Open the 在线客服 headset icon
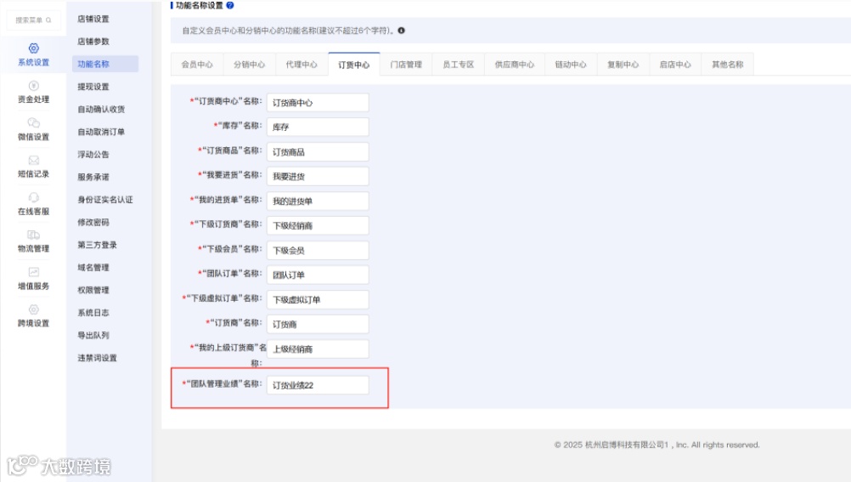 tap(34, 197)
